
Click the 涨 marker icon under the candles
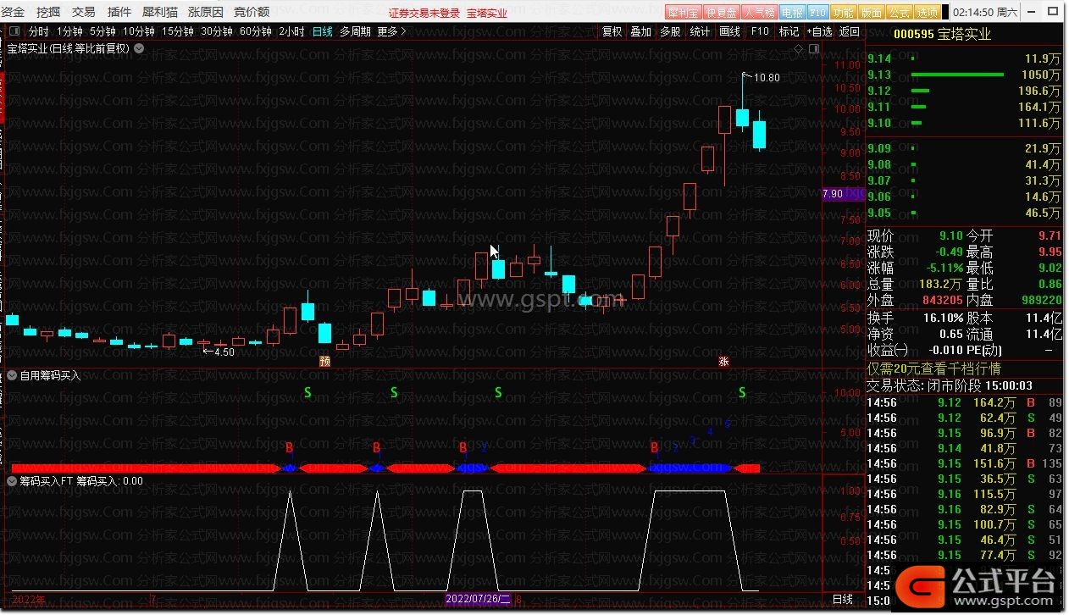coord(723,361)
